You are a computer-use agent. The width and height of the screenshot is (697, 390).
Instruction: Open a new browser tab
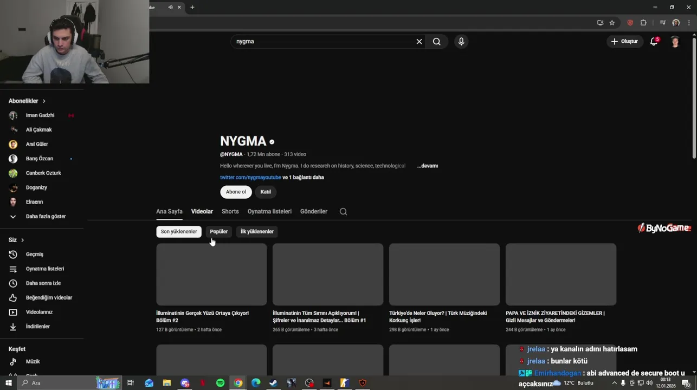pos(192,7)
